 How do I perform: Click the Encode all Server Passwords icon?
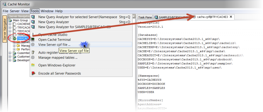(x=33, y=73)
